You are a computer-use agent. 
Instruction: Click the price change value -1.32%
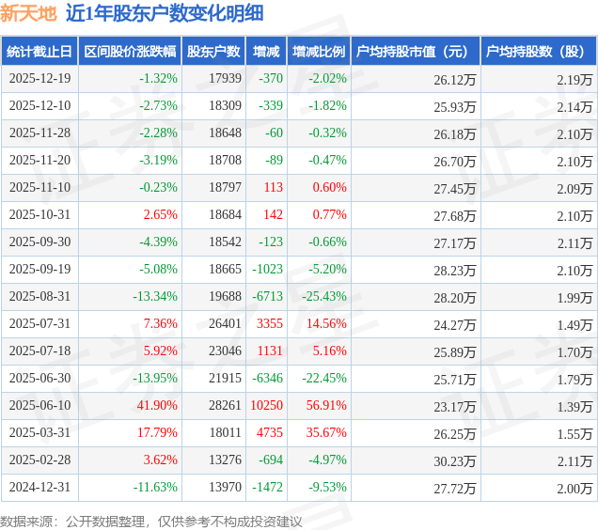pos(158,79)
